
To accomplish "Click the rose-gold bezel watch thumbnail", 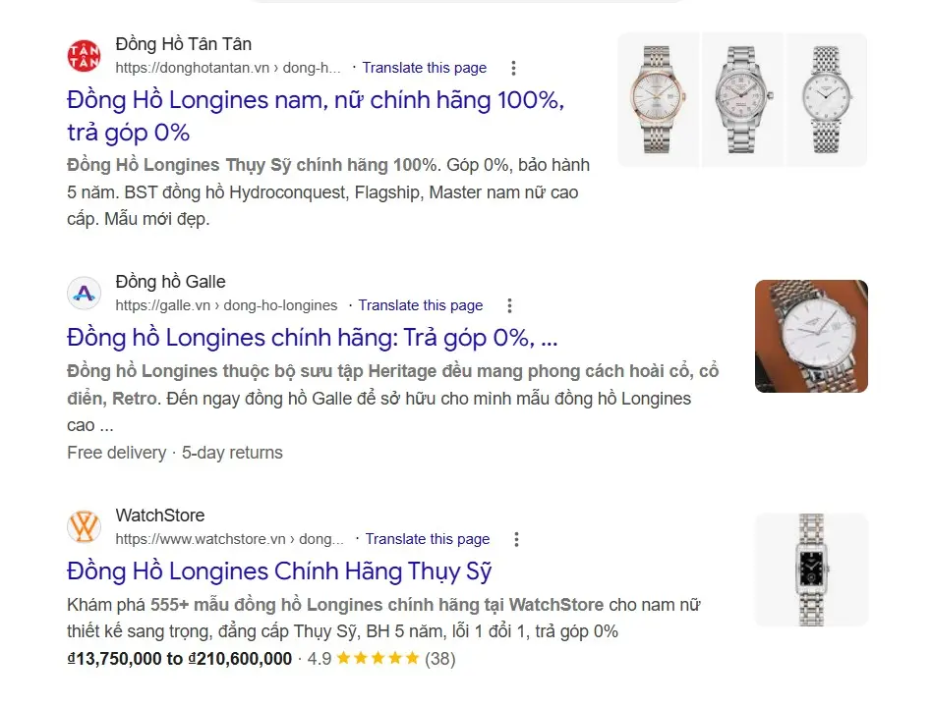I will (x=659, y=100).
